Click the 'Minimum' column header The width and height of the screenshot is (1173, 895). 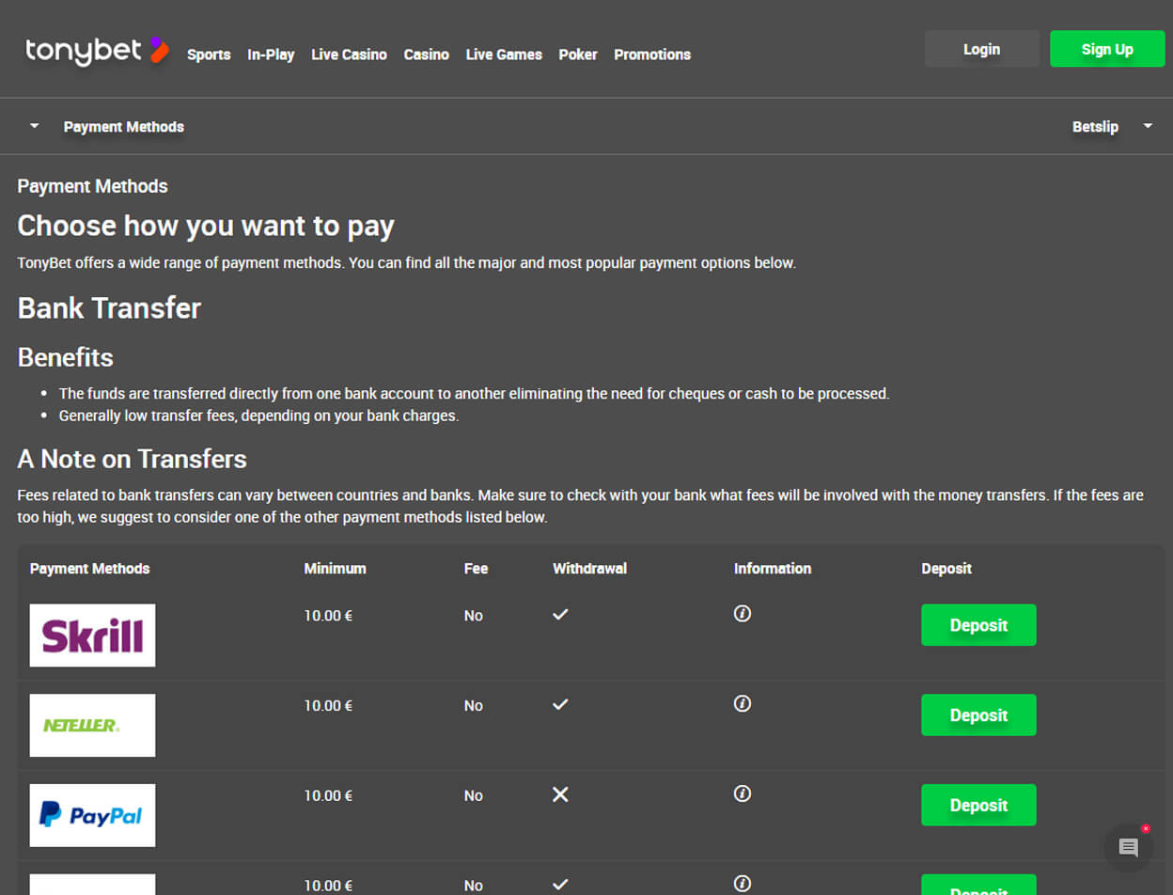click(x=336, y=569)
